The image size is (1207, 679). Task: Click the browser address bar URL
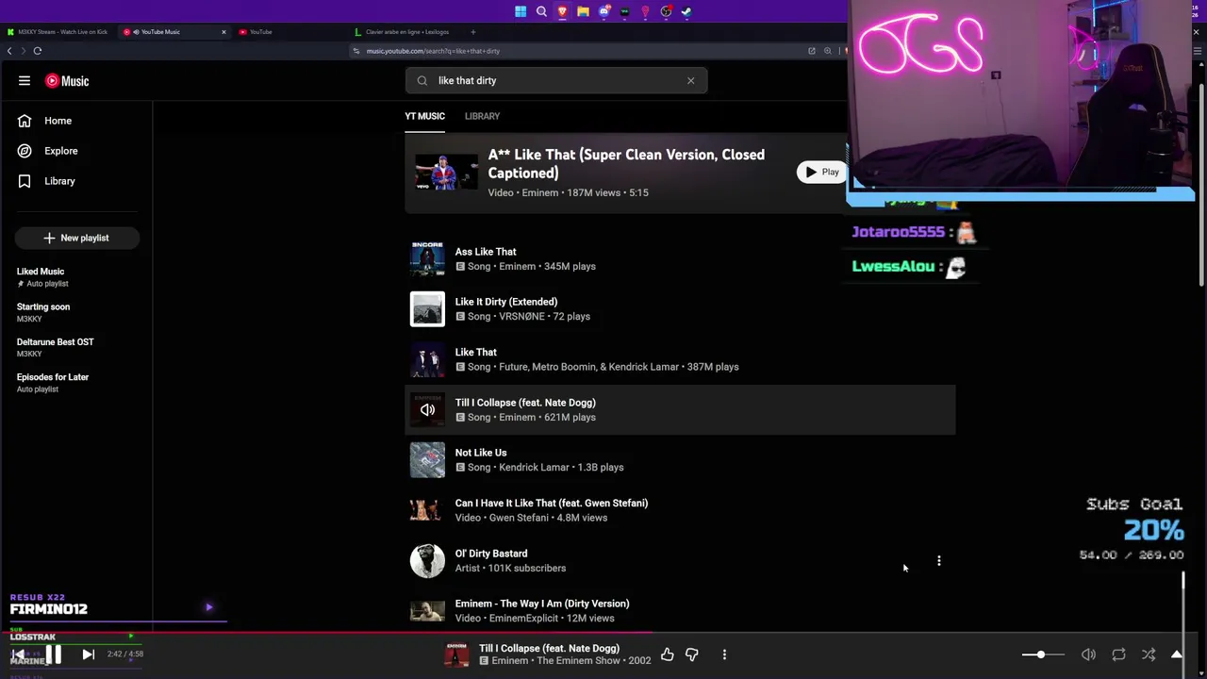(433, 51)
